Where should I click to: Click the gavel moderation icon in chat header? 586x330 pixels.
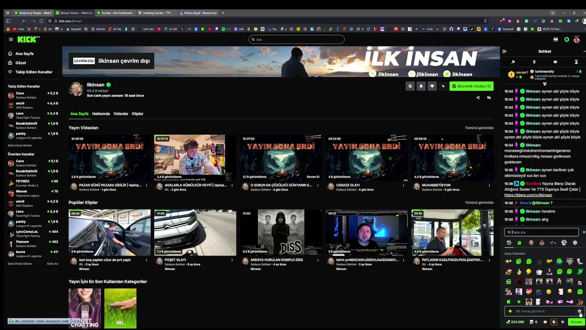tap(513, 62)
